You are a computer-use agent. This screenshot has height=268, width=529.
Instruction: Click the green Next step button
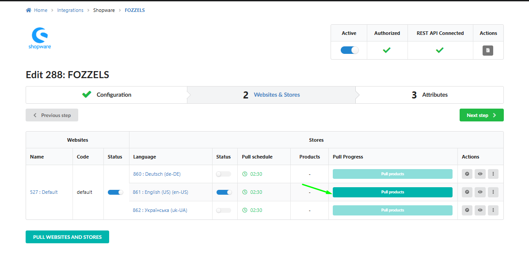[x=481, y=115]
